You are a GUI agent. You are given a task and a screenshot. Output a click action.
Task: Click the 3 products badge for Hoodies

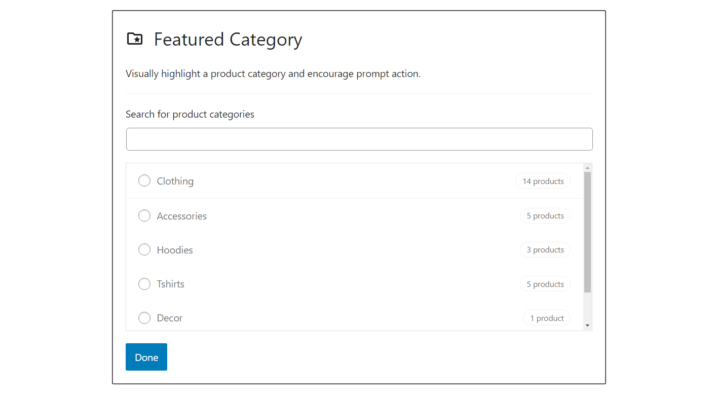[x=545, y=249]
